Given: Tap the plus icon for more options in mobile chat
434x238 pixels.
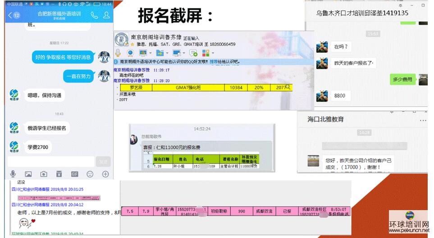Looking at the screenshot, I should tap(105, 174).
